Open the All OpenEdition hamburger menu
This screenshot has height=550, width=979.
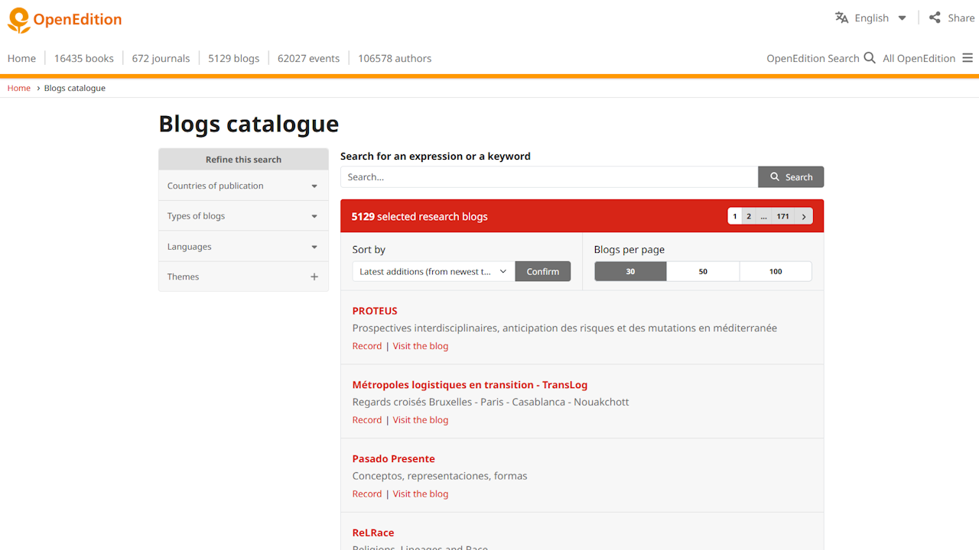968,58
